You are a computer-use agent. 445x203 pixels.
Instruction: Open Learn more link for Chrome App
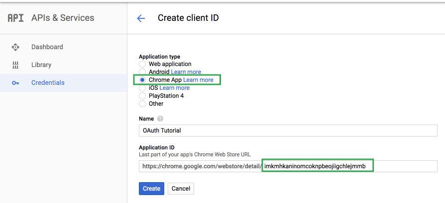click(198, 80)
